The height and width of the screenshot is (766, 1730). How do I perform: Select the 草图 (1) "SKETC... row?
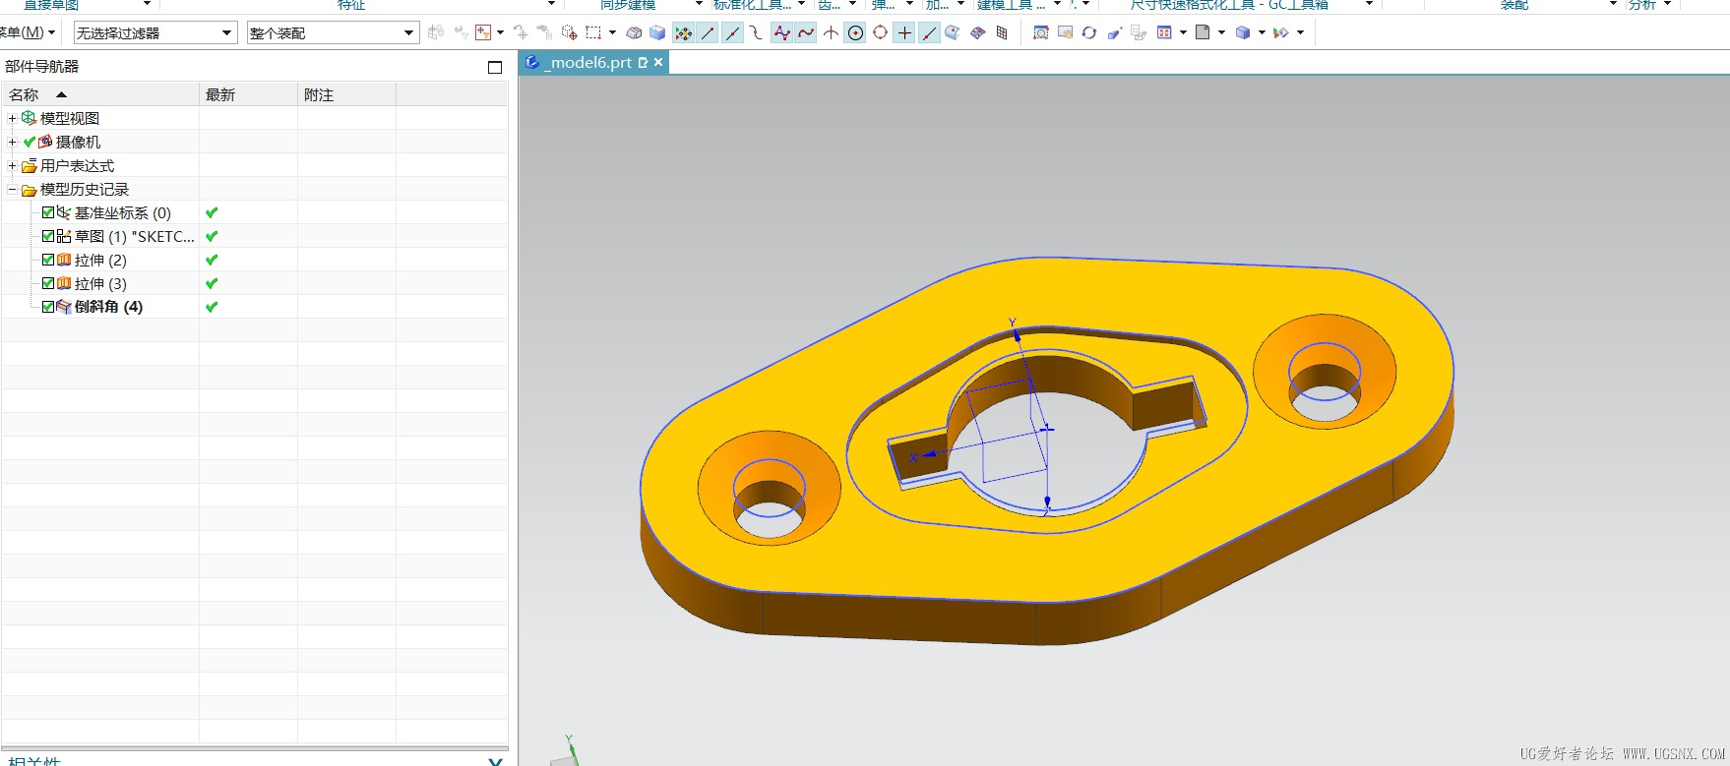tap(133, 236)
